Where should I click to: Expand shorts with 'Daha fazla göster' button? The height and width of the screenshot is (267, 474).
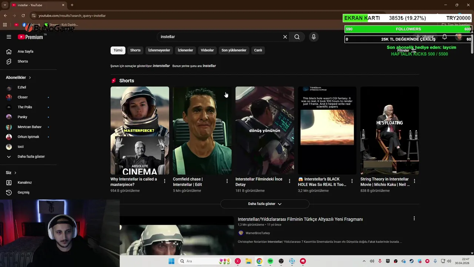click(x=265, y=204)
